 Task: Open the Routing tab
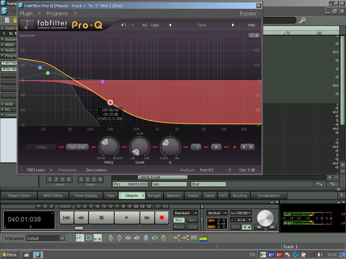coord(240,196)
